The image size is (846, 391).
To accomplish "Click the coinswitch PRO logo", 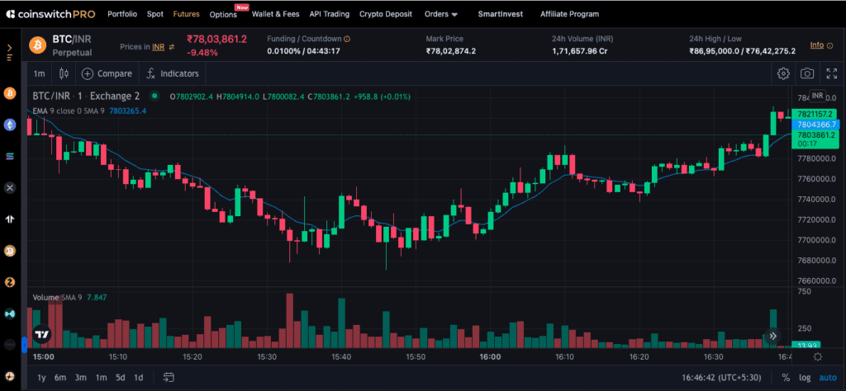I will pos(50,14).
